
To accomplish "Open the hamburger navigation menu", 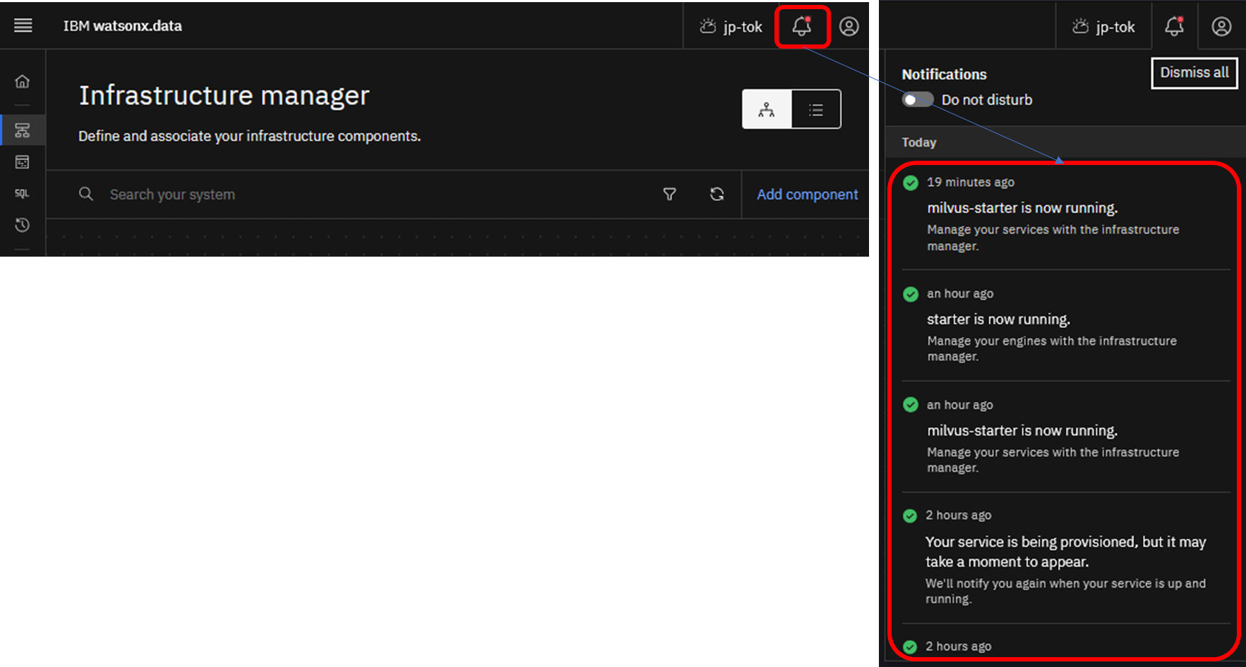I will pyautogui.click(x=23, y=26).
